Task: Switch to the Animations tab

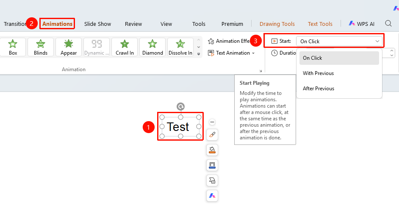Action: (57, 24)
